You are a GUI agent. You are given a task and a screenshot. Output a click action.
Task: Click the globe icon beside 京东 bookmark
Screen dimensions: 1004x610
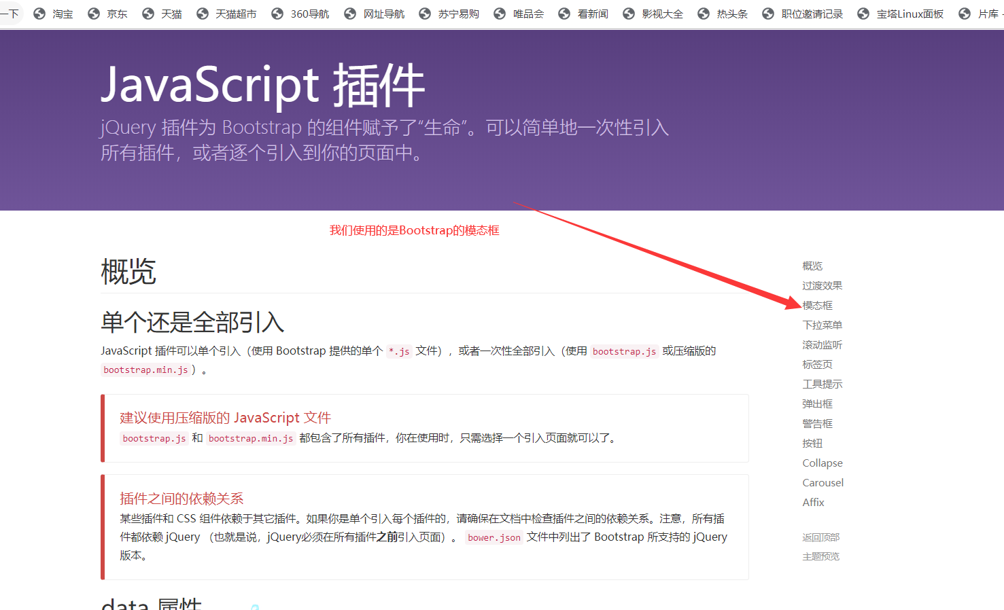[94, 14]
